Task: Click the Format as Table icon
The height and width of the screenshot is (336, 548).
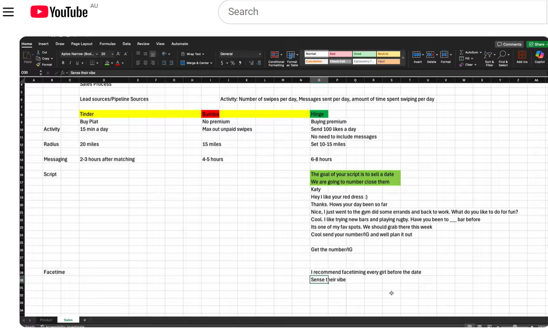Action: point(292,55)
